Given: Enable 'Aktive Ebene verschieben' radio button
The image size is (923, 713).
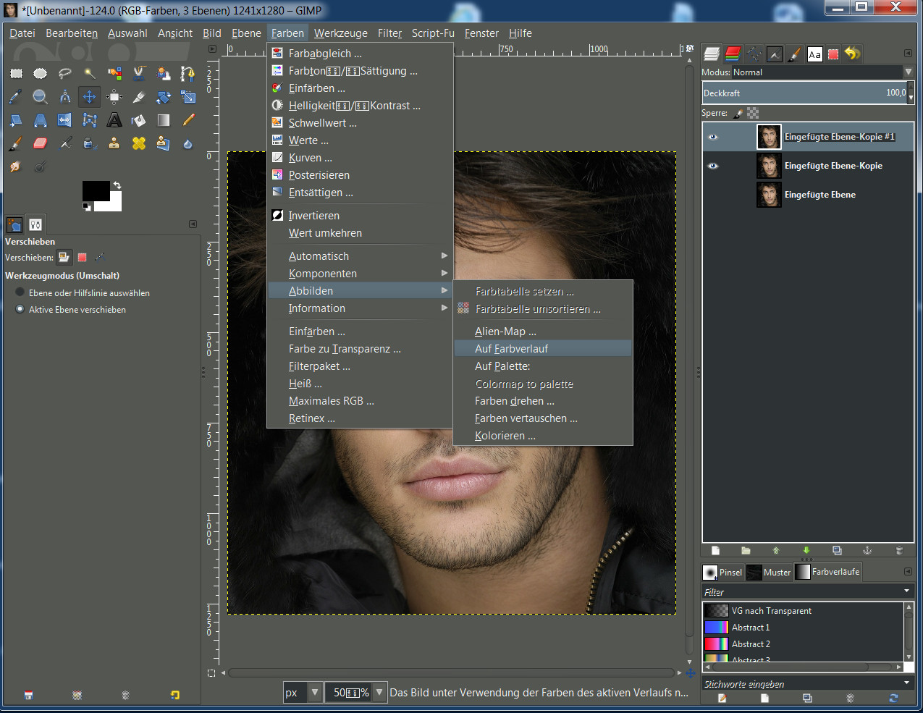Looking at the screenshot, I should 20,309.
